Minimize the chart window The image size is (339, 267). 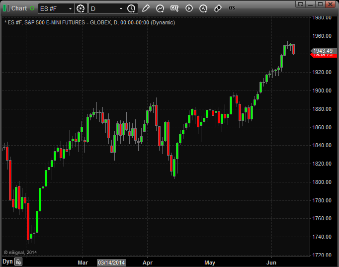click(x=310, y=4)
